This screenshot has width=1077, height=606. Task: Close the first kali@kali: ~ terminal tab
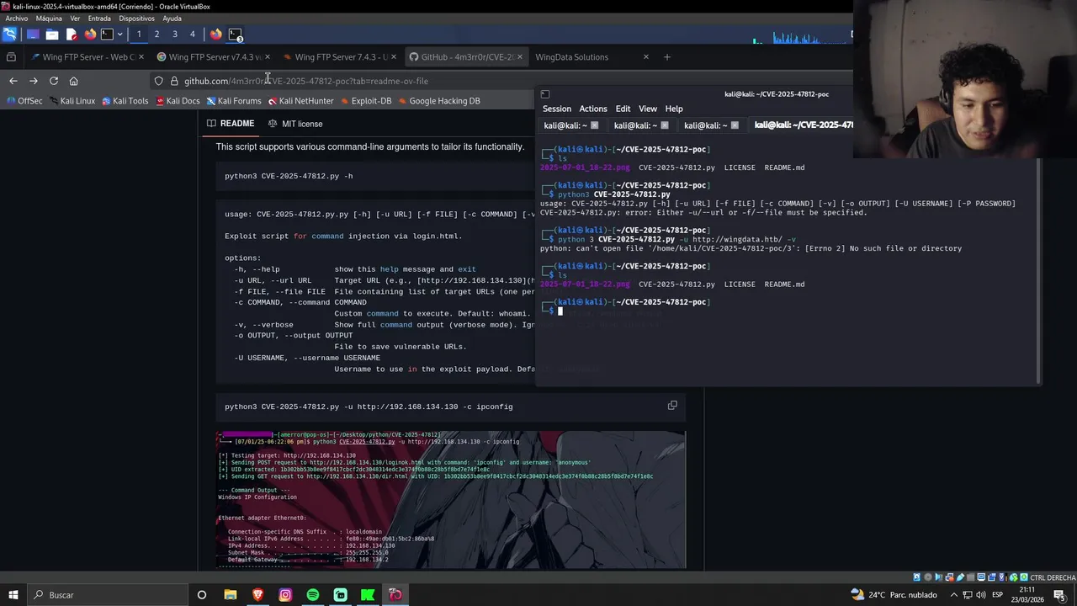click(x=594, y=125)
